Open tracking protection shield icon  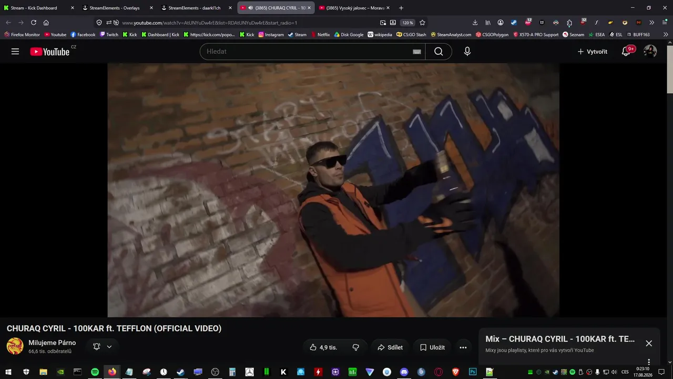click(x=99, y=23)
